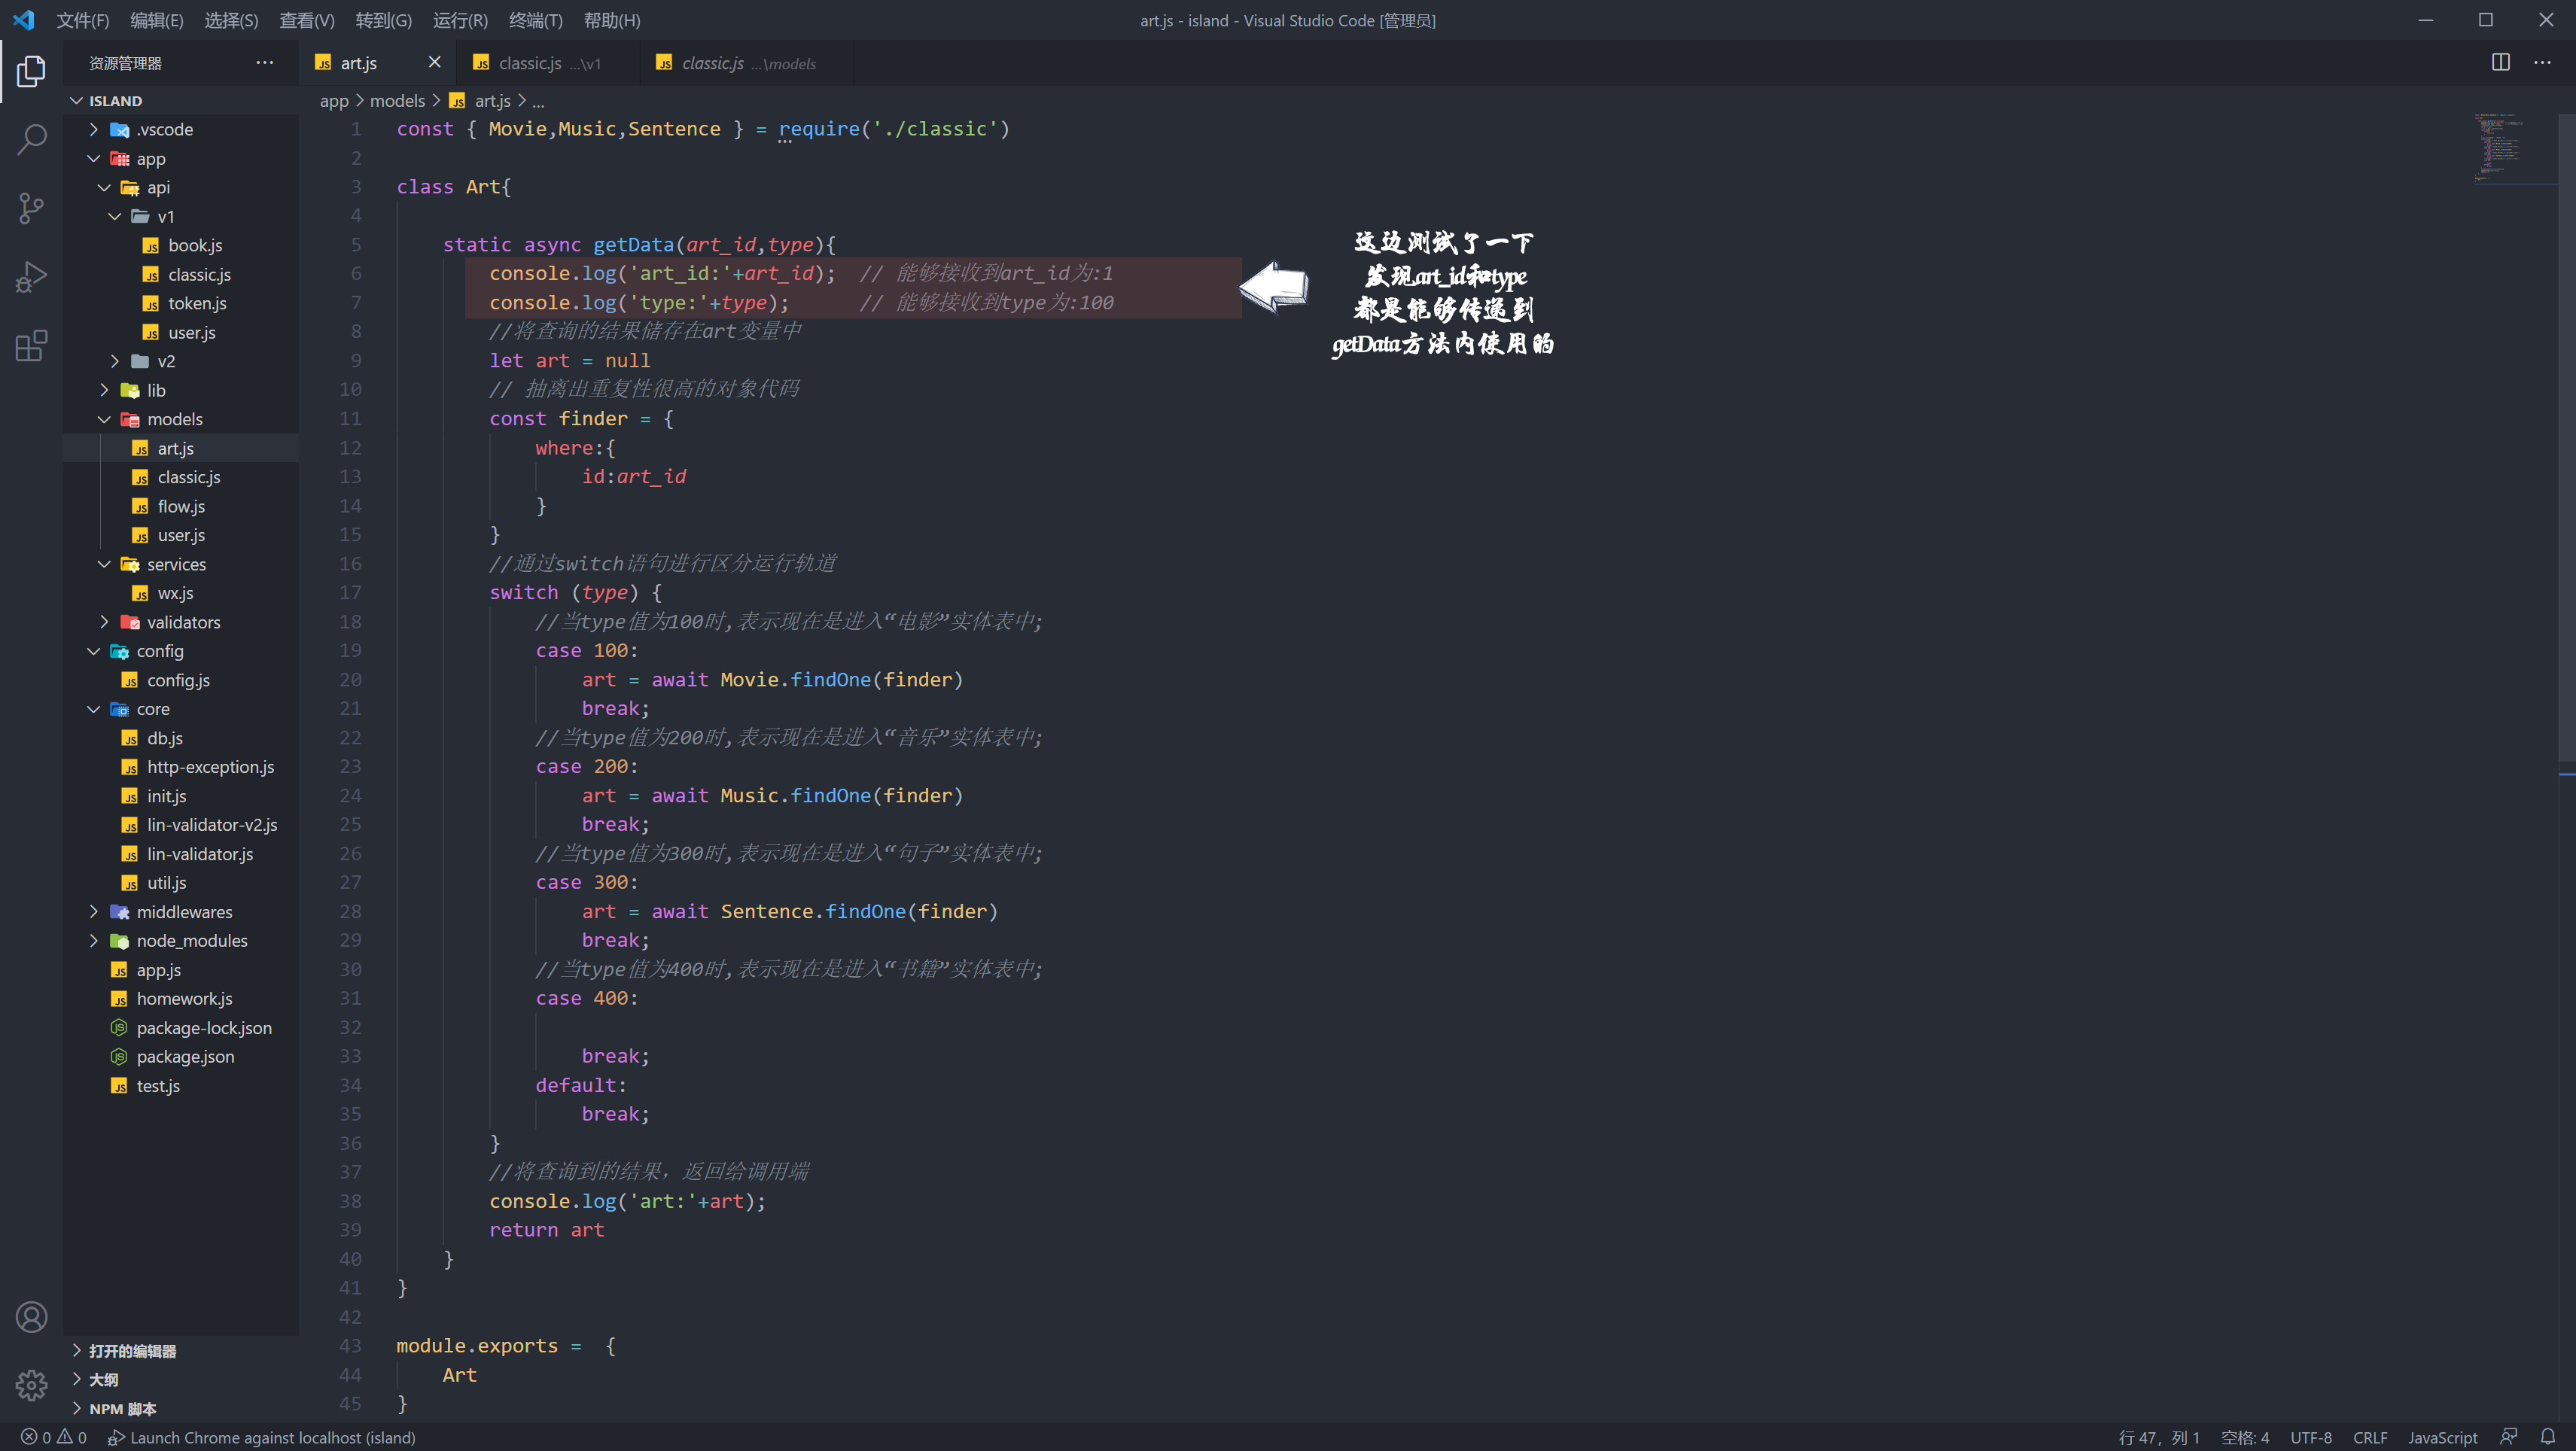The image size is (2576, 1451).
Task: Expand the NPM 脚本 section
Action: pos(122,1408)
